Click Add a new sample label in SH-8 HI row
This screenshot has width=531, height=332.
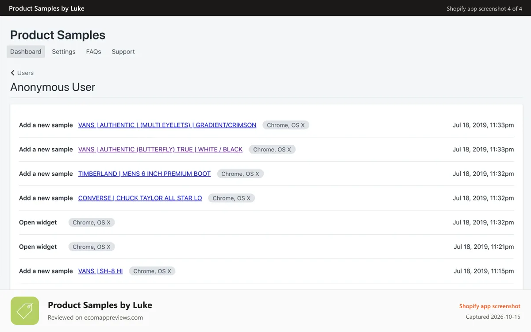click(x=46, y=271)
